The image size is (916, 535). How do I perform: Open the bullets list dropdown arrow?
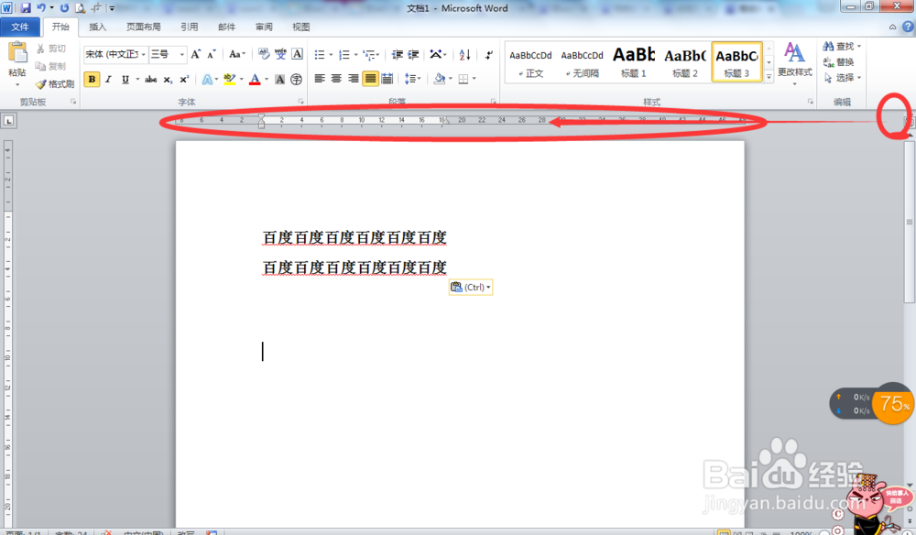coord(331,55)
